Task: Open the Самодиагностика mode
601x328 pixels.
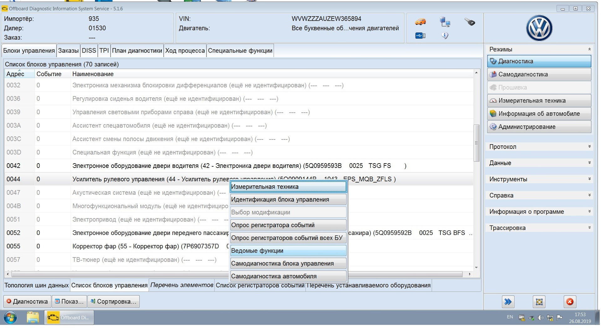Action: click(x=539, y=74)
